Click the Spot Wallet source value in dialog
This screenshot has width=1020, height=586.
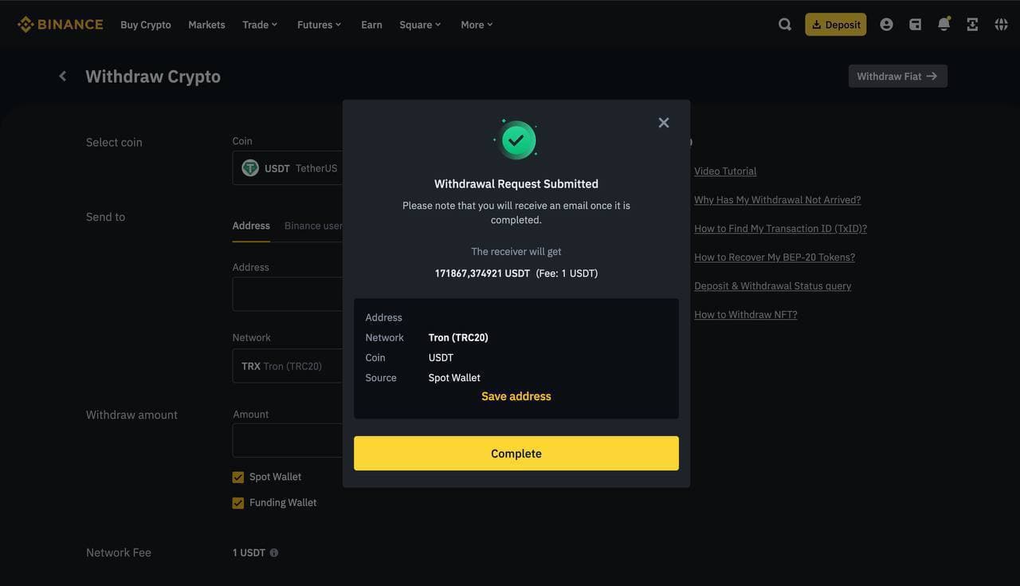[x=454, y=378]
